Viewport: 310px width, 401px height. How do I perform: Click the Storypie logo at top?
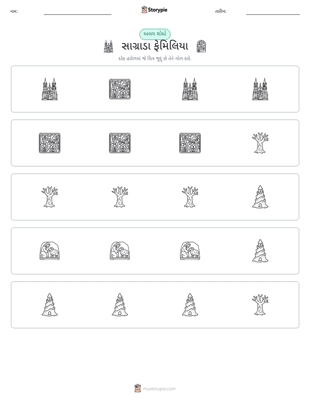point(155,10)
